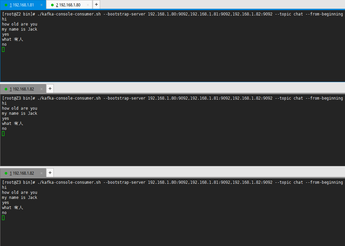The image size is (345, 246).
Task: Click "how old are you" in bottom pane
Action: (x=19, y=192)
